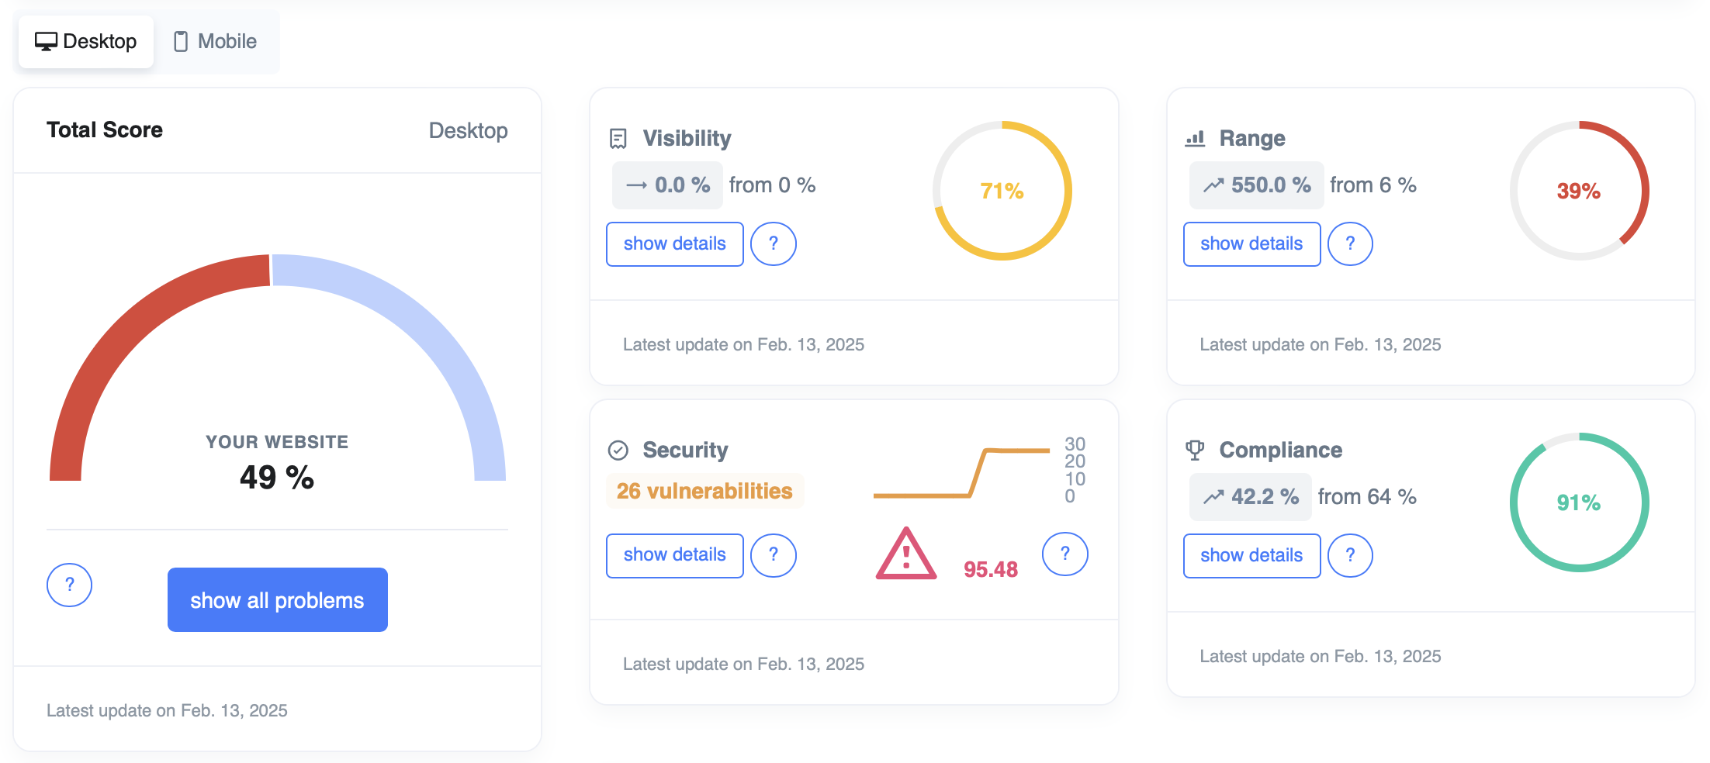
Task: Click the Latest update text in Total Score card
Action: click(167, 711)
